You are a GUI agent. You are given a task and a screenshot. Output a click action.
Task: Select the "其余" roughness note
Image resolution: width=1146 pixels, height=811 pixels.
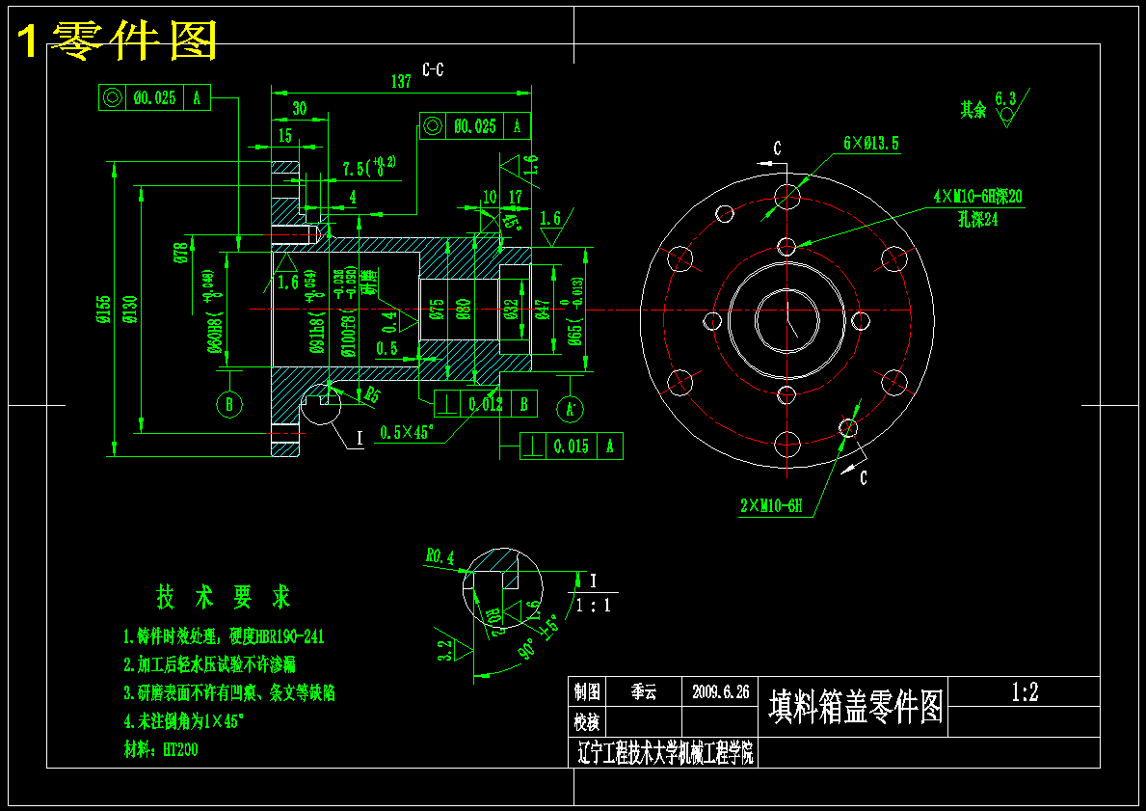point(973,110)
